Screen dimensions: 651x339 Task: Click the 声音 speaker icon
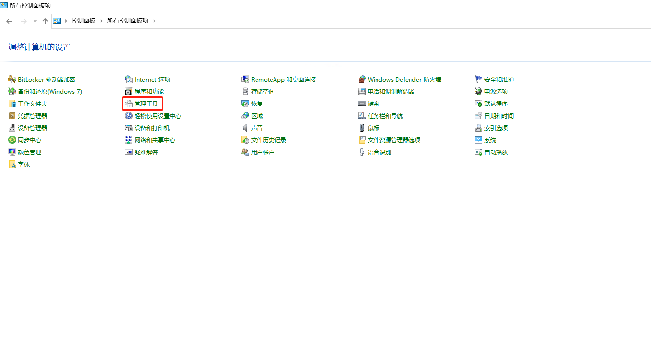pyautogui.click(x=245, y=128)
